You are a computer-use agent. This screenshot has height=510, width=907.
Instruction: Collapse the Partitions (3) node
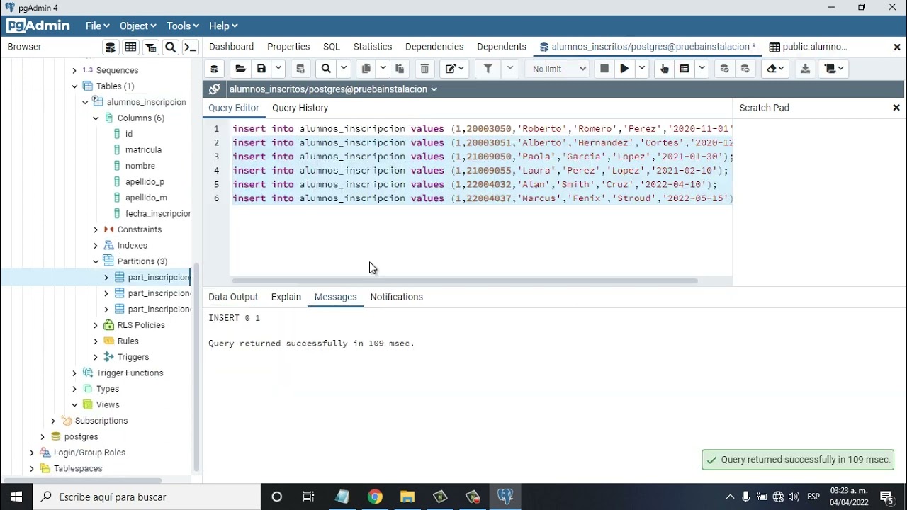click(96, 261)
